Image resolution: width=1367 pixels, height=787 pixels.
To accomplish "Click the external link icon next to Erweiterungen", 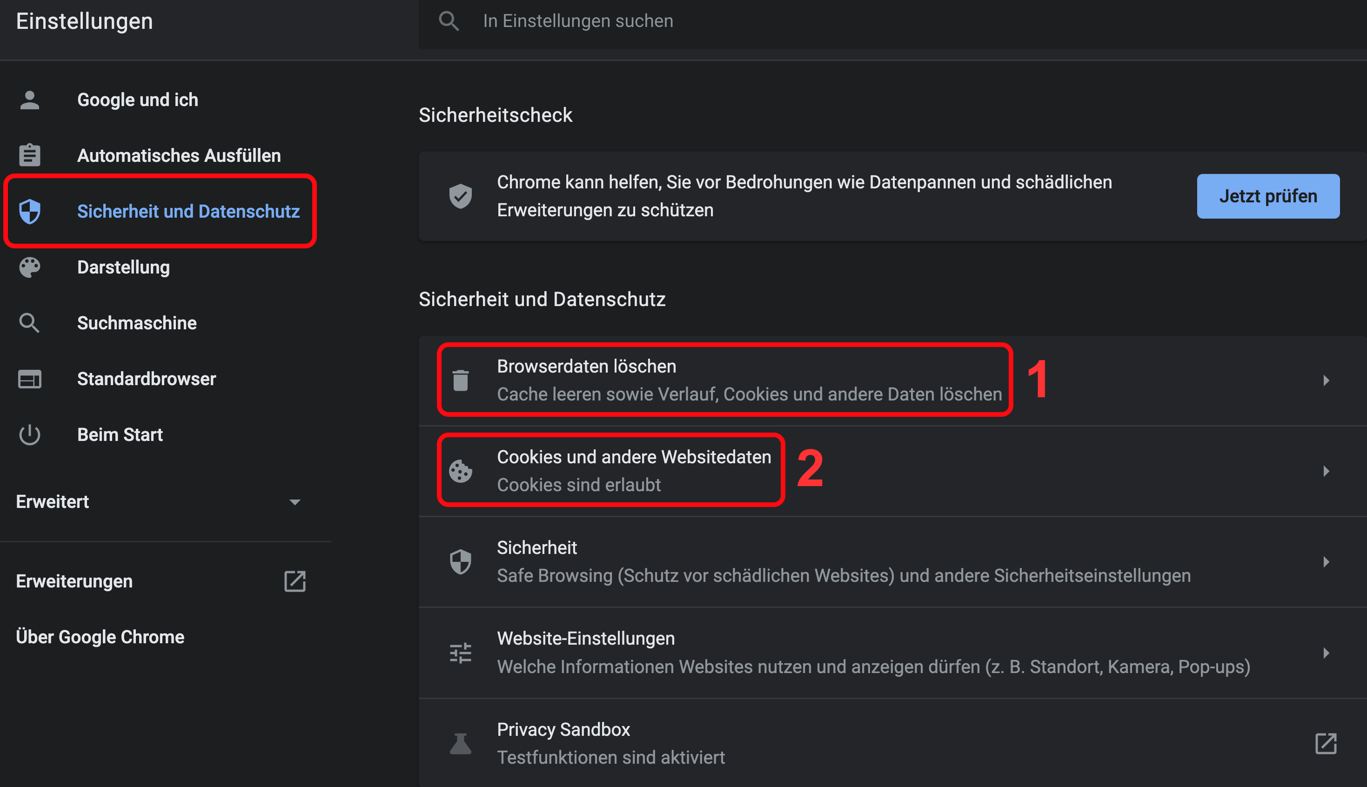I will (295, 581).
